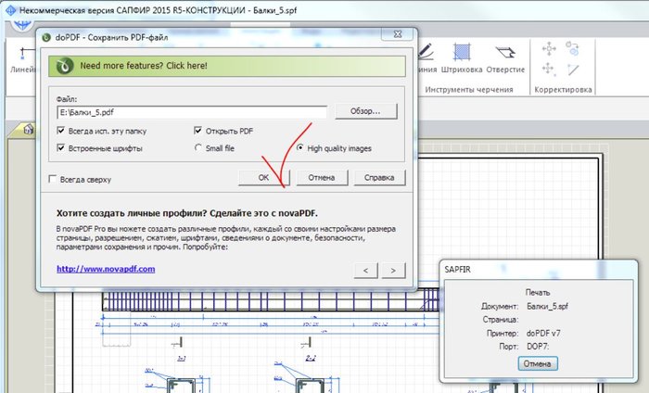Click the Штриховка hatching tool icon
The image size is (649, 393).
coord(462,52)
